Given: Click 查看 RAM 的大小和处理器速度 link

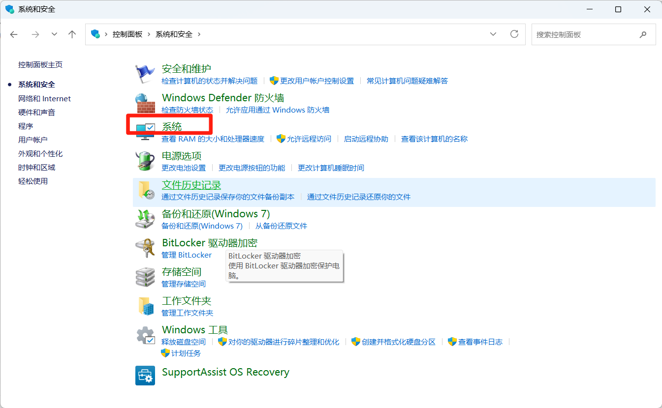Looking at the screenshot, I should click(x=213, y=139).
